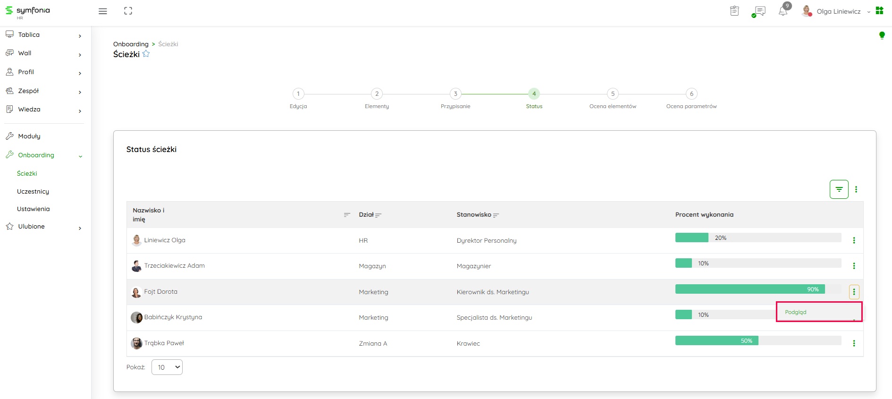The width and height of the screenshot is (892, 399).
Task: Sort by Nazwisko i imię column
Action: [347, 215]
